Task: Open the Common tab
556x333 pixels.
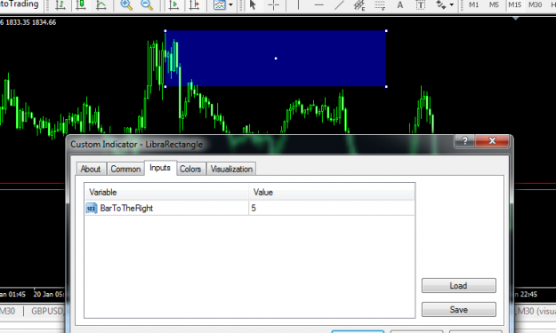Action: [x=125, y=169]
